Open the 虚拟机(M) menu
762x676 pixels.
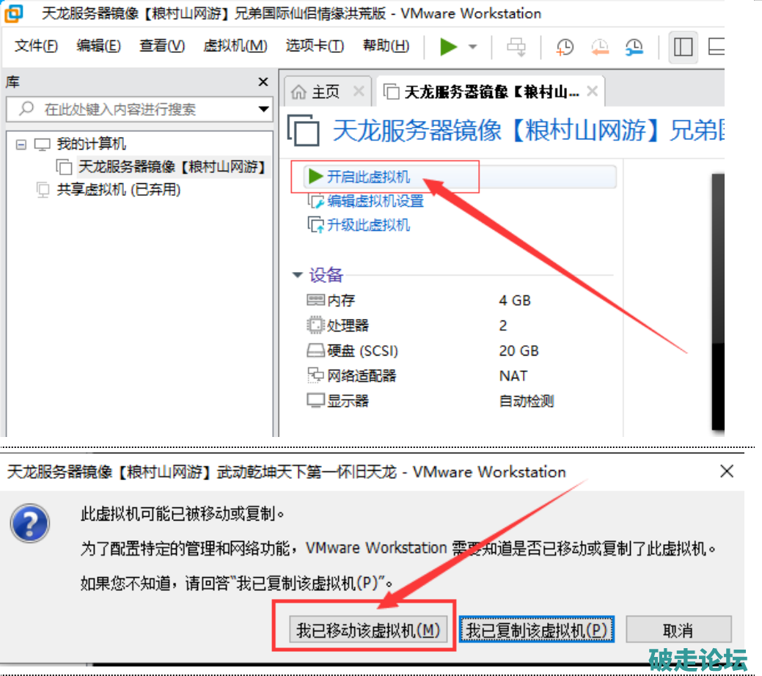tap(235, 46)
